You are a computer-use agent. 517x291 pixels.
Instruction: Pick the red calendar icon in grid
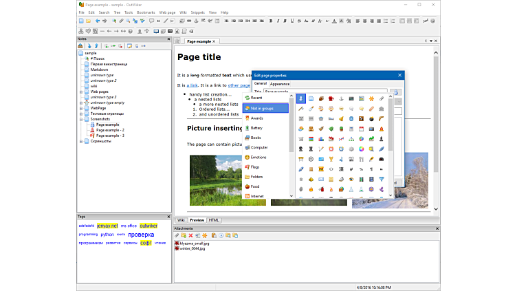pyautogui.click(x=362, y=129)
